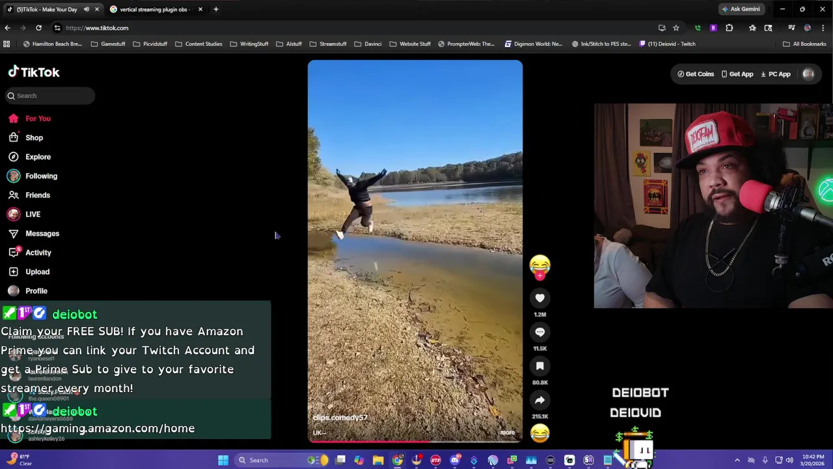Expand video caption with 'more'
This screenshot has width=833, height=469.
[x=507, y=433]
